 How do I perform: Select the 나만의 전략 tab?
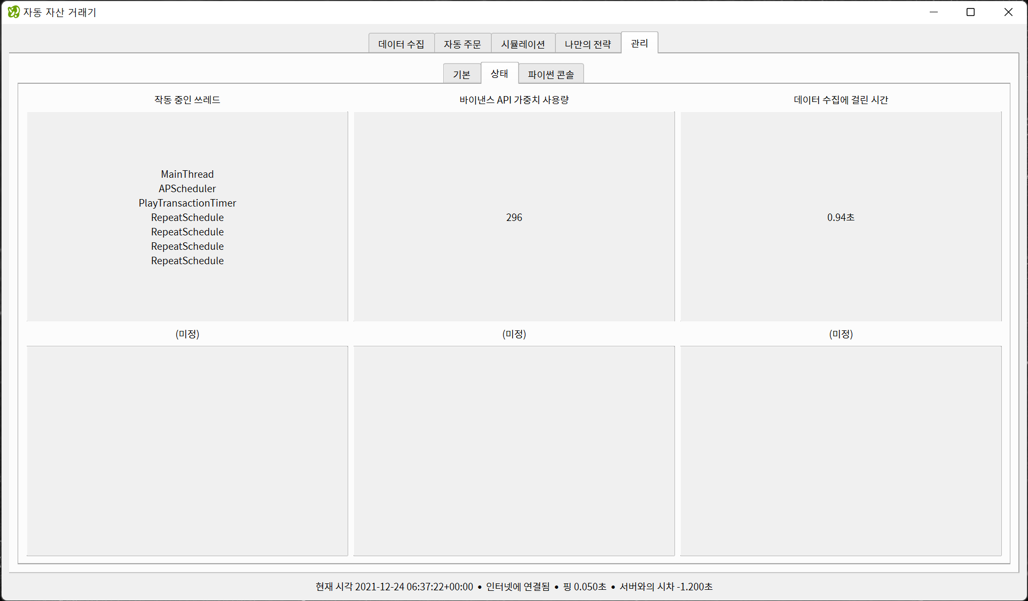pyautogui.click(x=587, y=44)
